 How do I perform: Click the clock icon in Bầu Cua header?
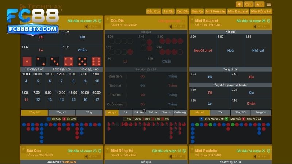(x=100, y=151)
